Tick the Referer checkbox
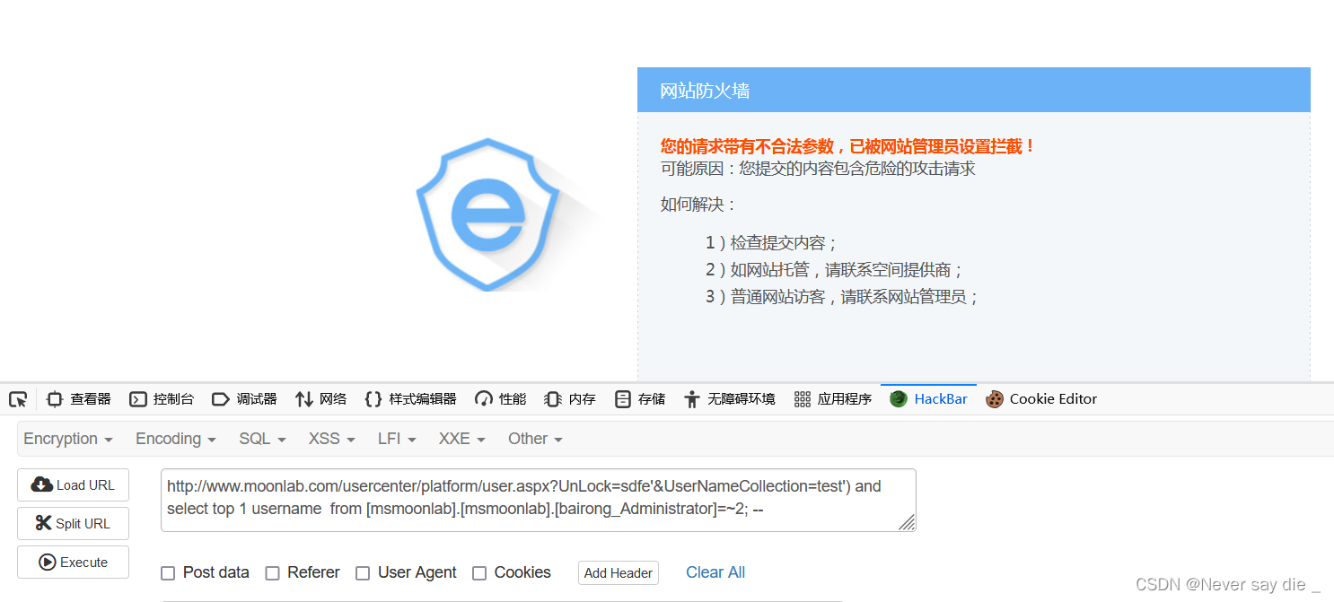1334x602 pixels. [273, 573]
